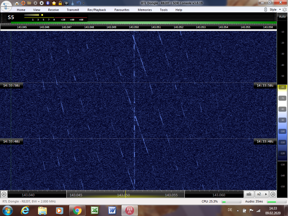The width and height of the screenshot is (288, 216).
Task: Open the Tools ribbon tab
Action: click(164, 10)
